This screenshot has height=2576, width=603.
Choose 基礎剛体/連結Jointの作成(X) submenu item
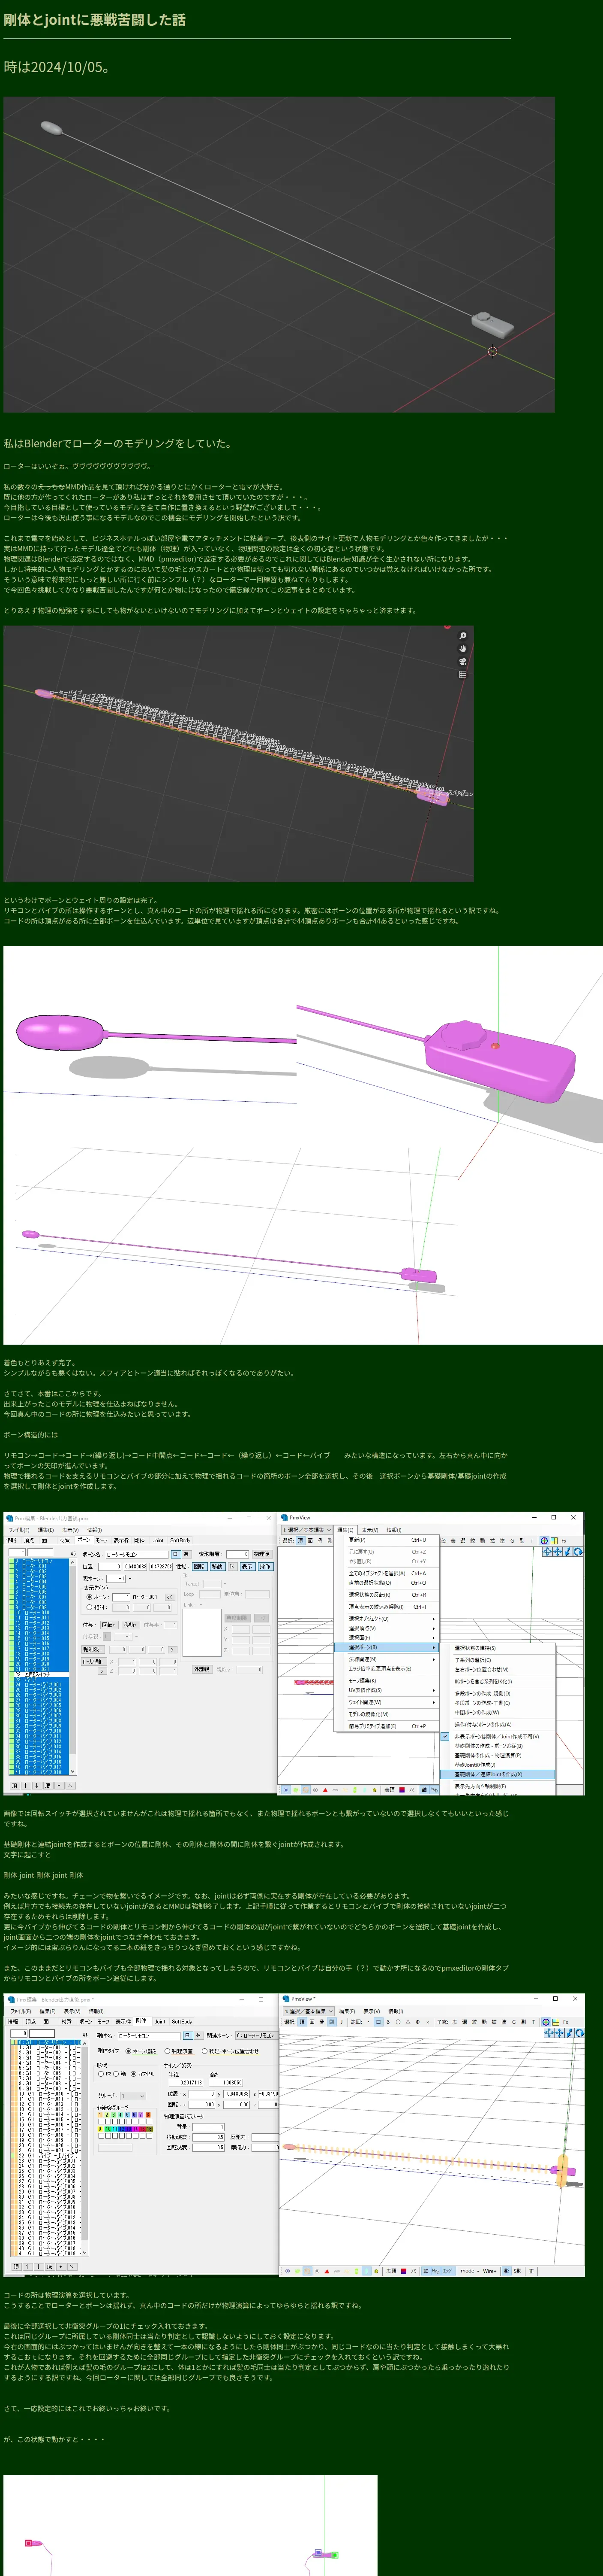496,1774
